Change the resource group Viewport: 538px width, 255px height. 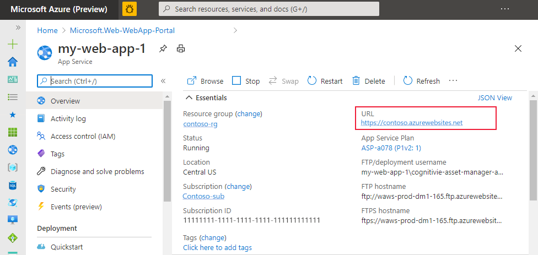(250, 114)
